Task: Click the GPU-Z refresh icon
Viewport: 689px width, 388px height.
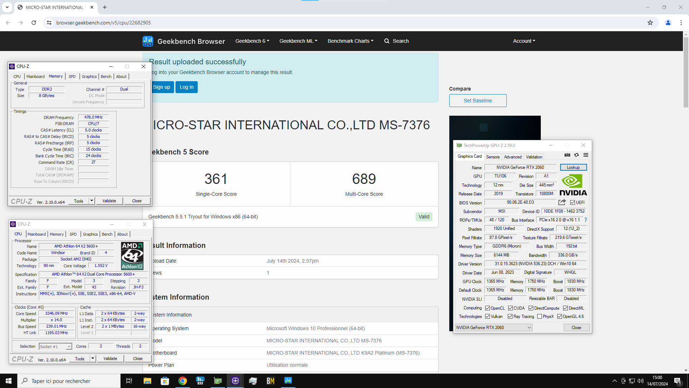Action: tap(577, 155)
